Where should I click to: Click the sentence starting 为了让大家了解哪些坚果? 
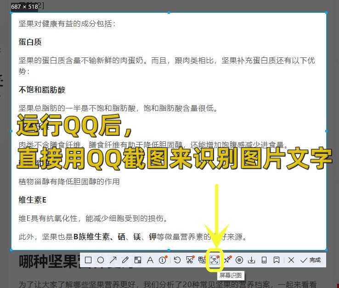coord(168,284)
